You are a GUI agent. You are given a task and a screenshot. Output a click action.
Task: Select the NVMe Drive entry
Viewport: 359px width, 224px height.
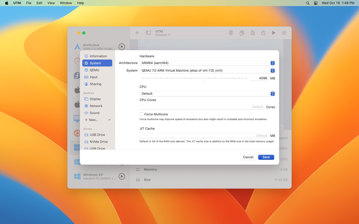[x=97, y=141]
